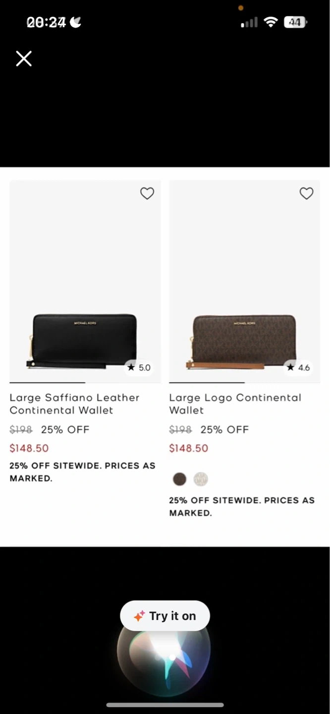Favorite the Saffiano Leather wallet with heart
This screenshot has height=714, width=330.
(x=147, y=193)
